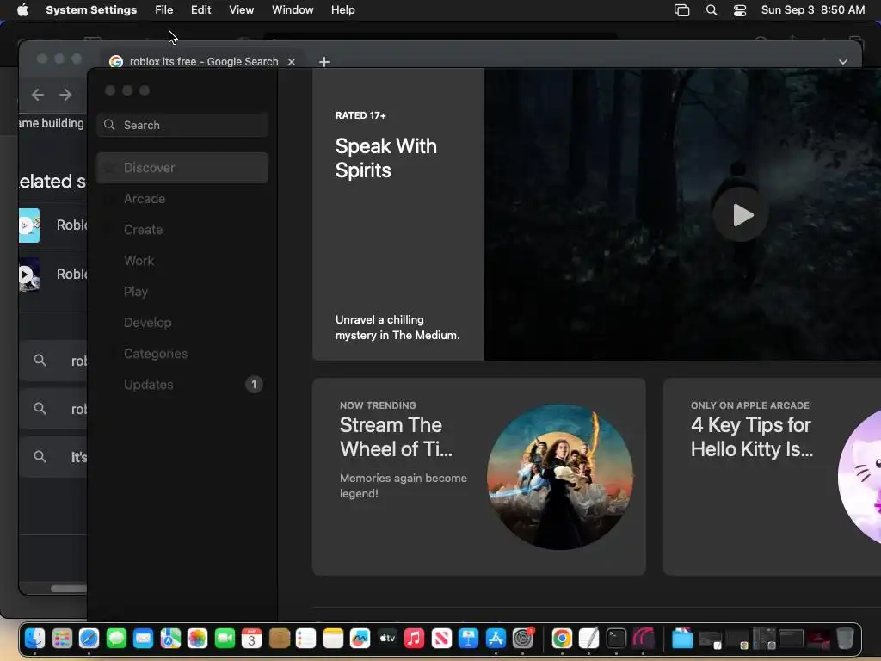Image resolution: width=881 pixels, height=661 pixels.
Task: Click Chrome horizontal scrollbar
Action: [x=69, y=589]
